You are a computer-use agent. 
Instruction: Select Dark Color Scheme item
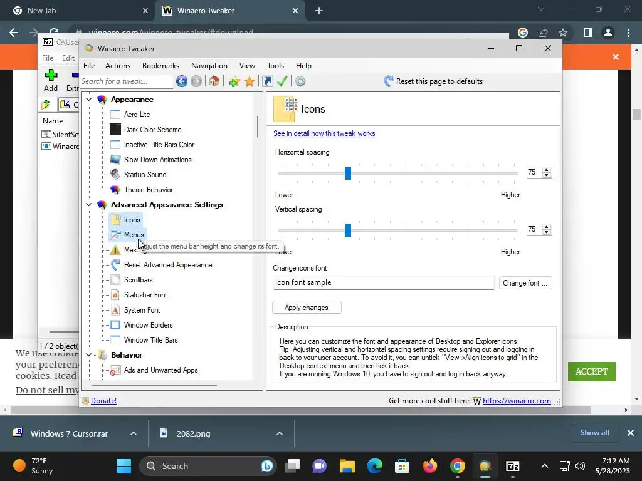(x=153, y=130)
